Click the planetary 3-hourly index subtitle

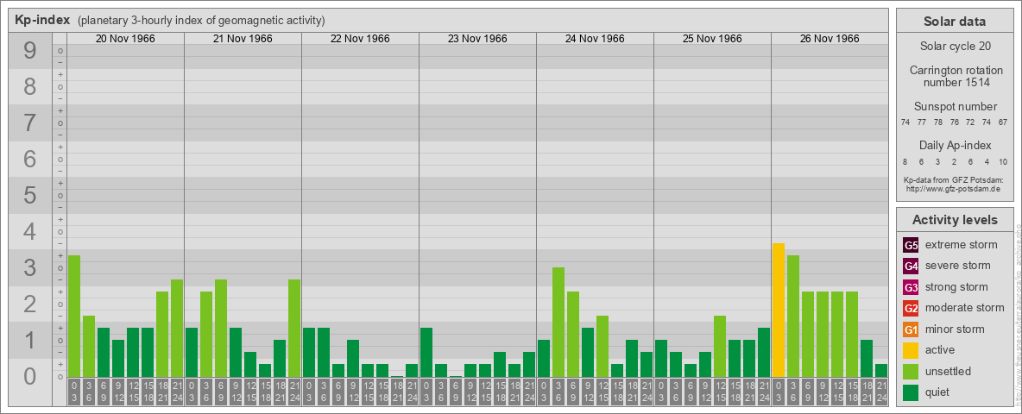coord(201,20)
